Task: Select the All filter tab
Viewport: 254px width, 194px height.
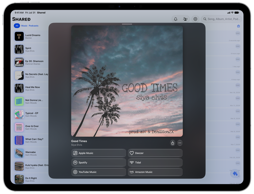Action: pyautogui.click(x=17, y=26)
